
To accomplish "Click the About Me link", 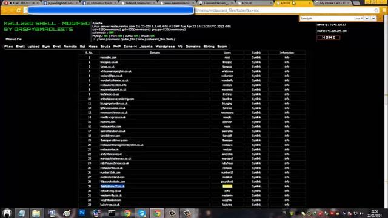I will click(x=13, y=39).
